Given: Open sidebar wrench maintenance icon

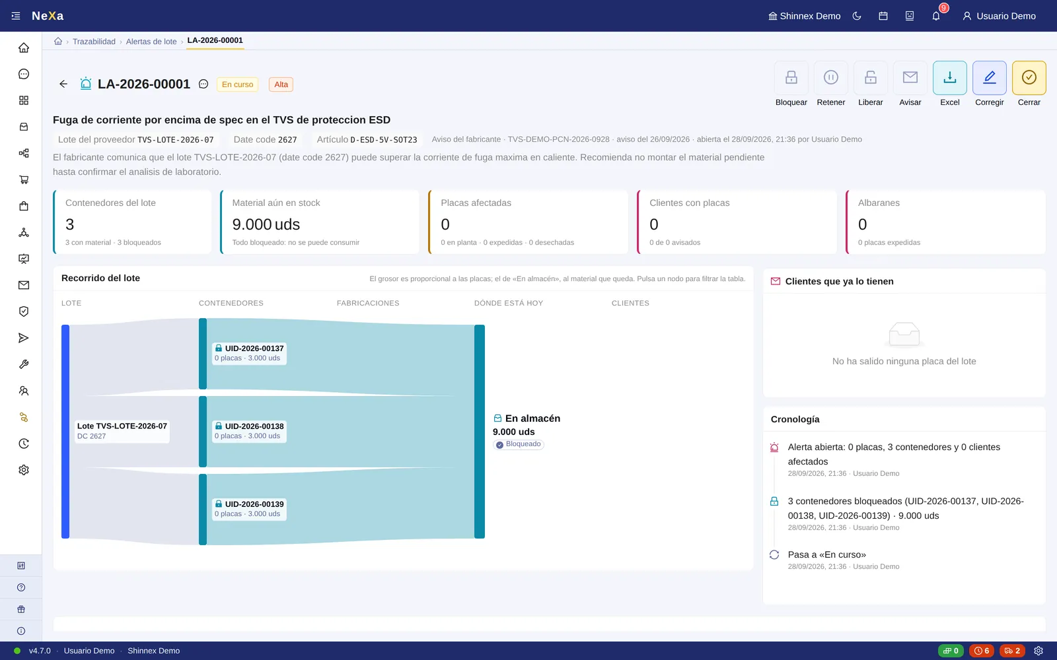Looking at the screenshot, I should (x=24, y=364).
